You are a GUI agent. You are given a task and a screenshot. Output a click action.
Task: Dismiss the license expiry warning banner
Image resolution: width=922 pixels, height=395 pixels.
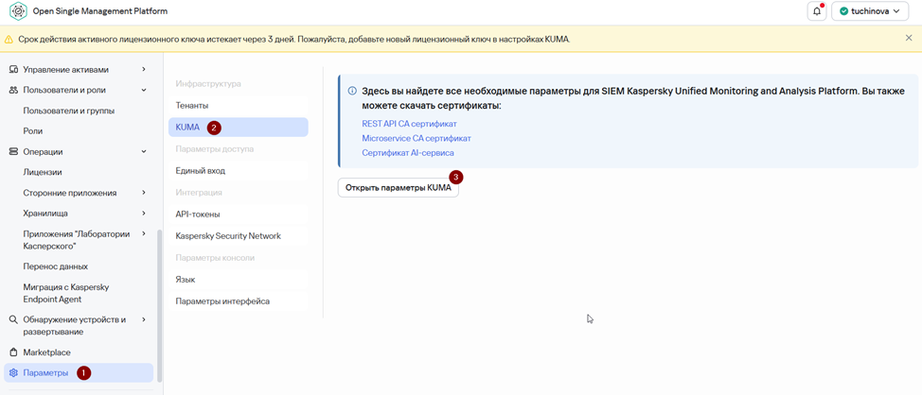[909, 38]
